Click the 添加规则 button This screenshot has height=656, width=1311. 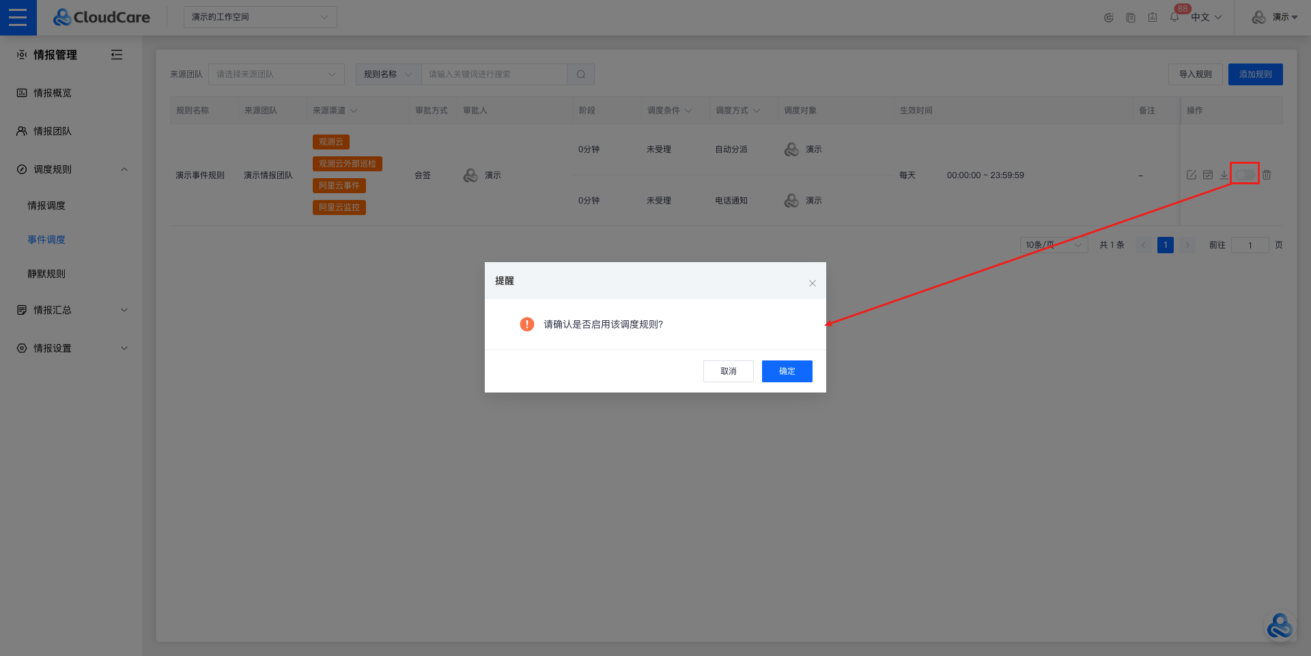click(1255, 74)
